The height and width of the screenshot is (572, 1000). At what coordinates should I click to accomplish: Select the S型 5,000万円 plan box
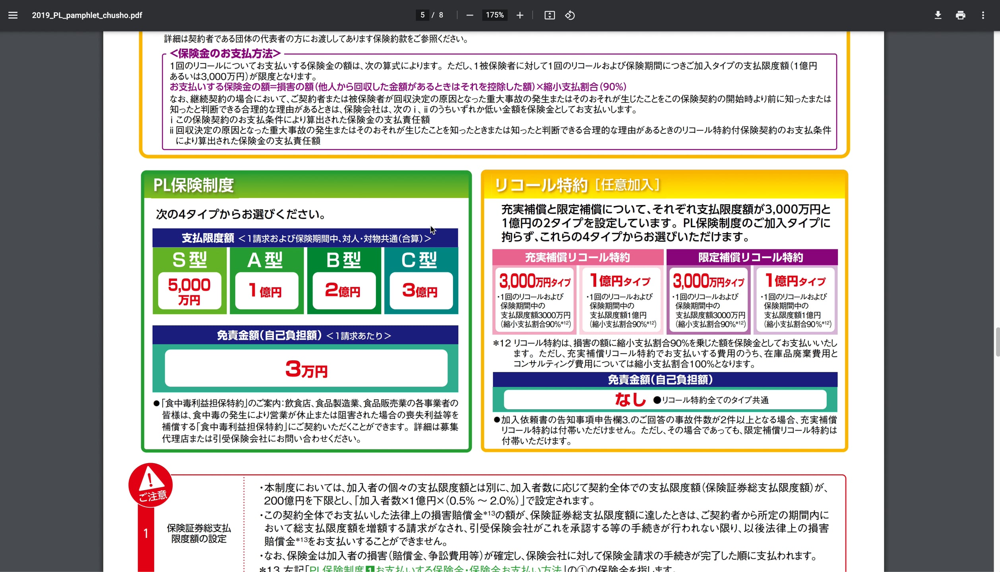pos(190,280)
